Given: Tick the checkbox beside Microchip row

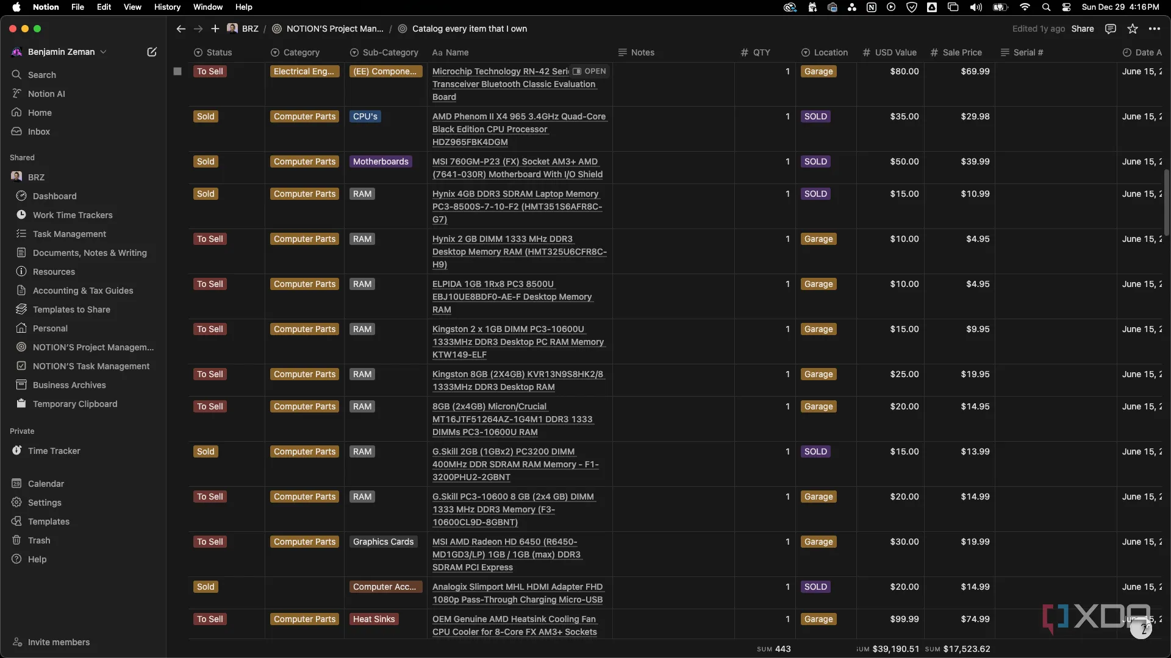Looking at the screenshot, I should click(x=177, y=71).
